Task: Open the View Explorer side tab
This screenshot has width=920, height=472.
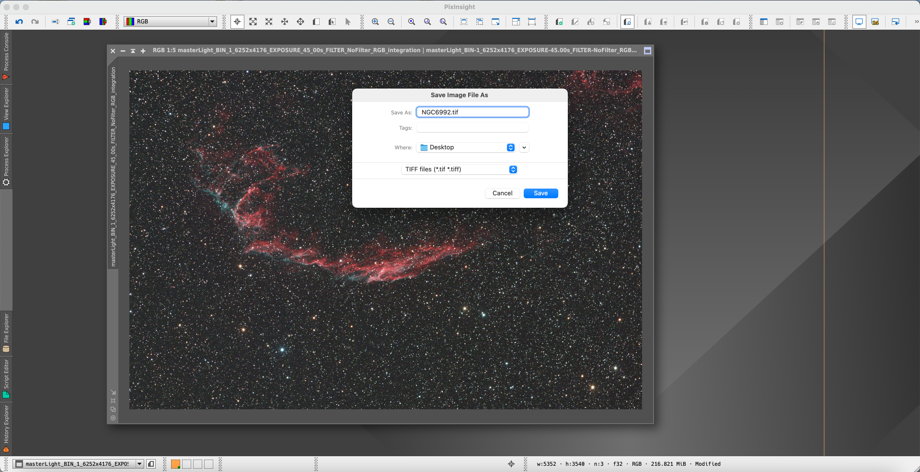Action: (6, 109)
